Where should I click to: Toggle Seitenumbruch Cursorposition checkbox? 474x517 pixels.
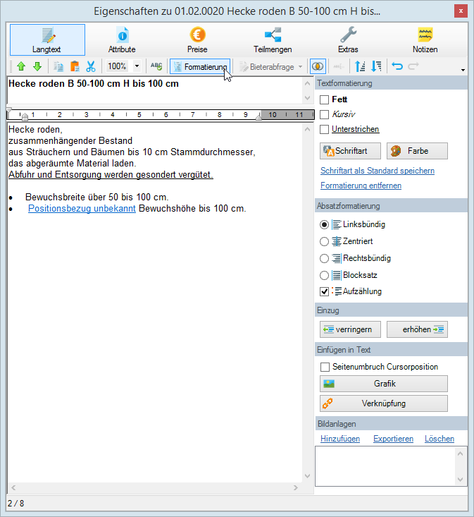pos(325,367)
